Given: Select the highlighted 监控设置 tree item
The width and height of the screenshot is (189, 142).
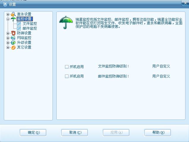Looking at the screenshot, I should point(25,19).
